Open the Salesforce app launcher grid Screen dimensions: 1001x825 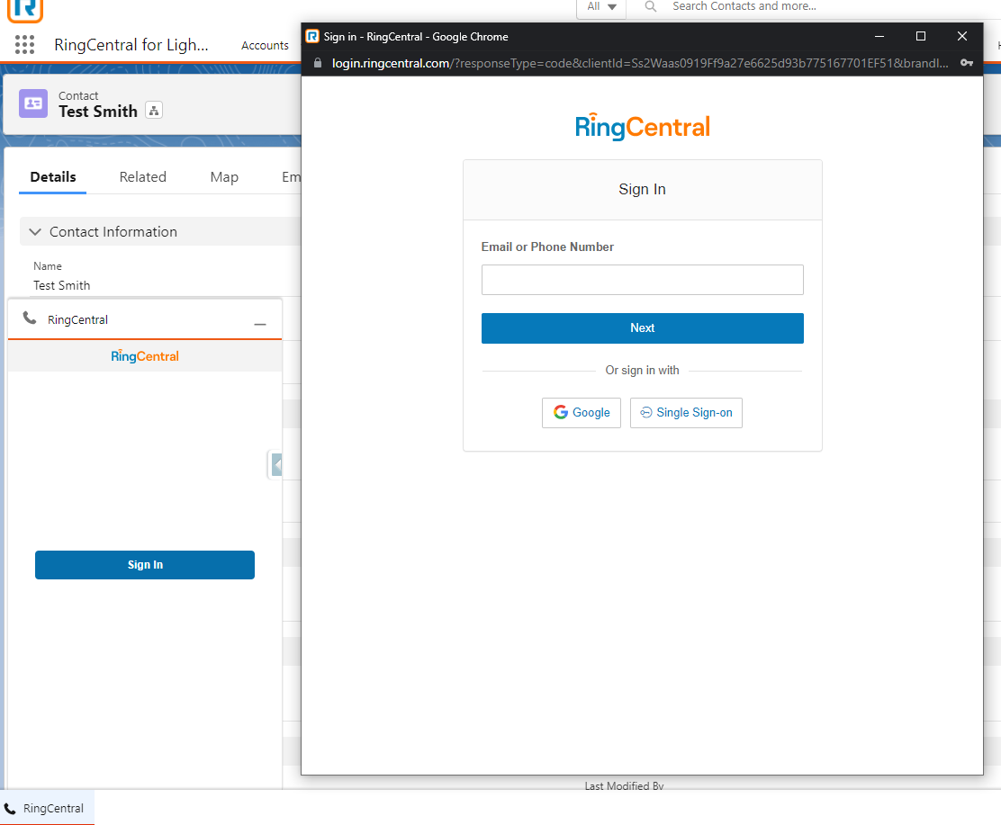click(x=24, y=45)
